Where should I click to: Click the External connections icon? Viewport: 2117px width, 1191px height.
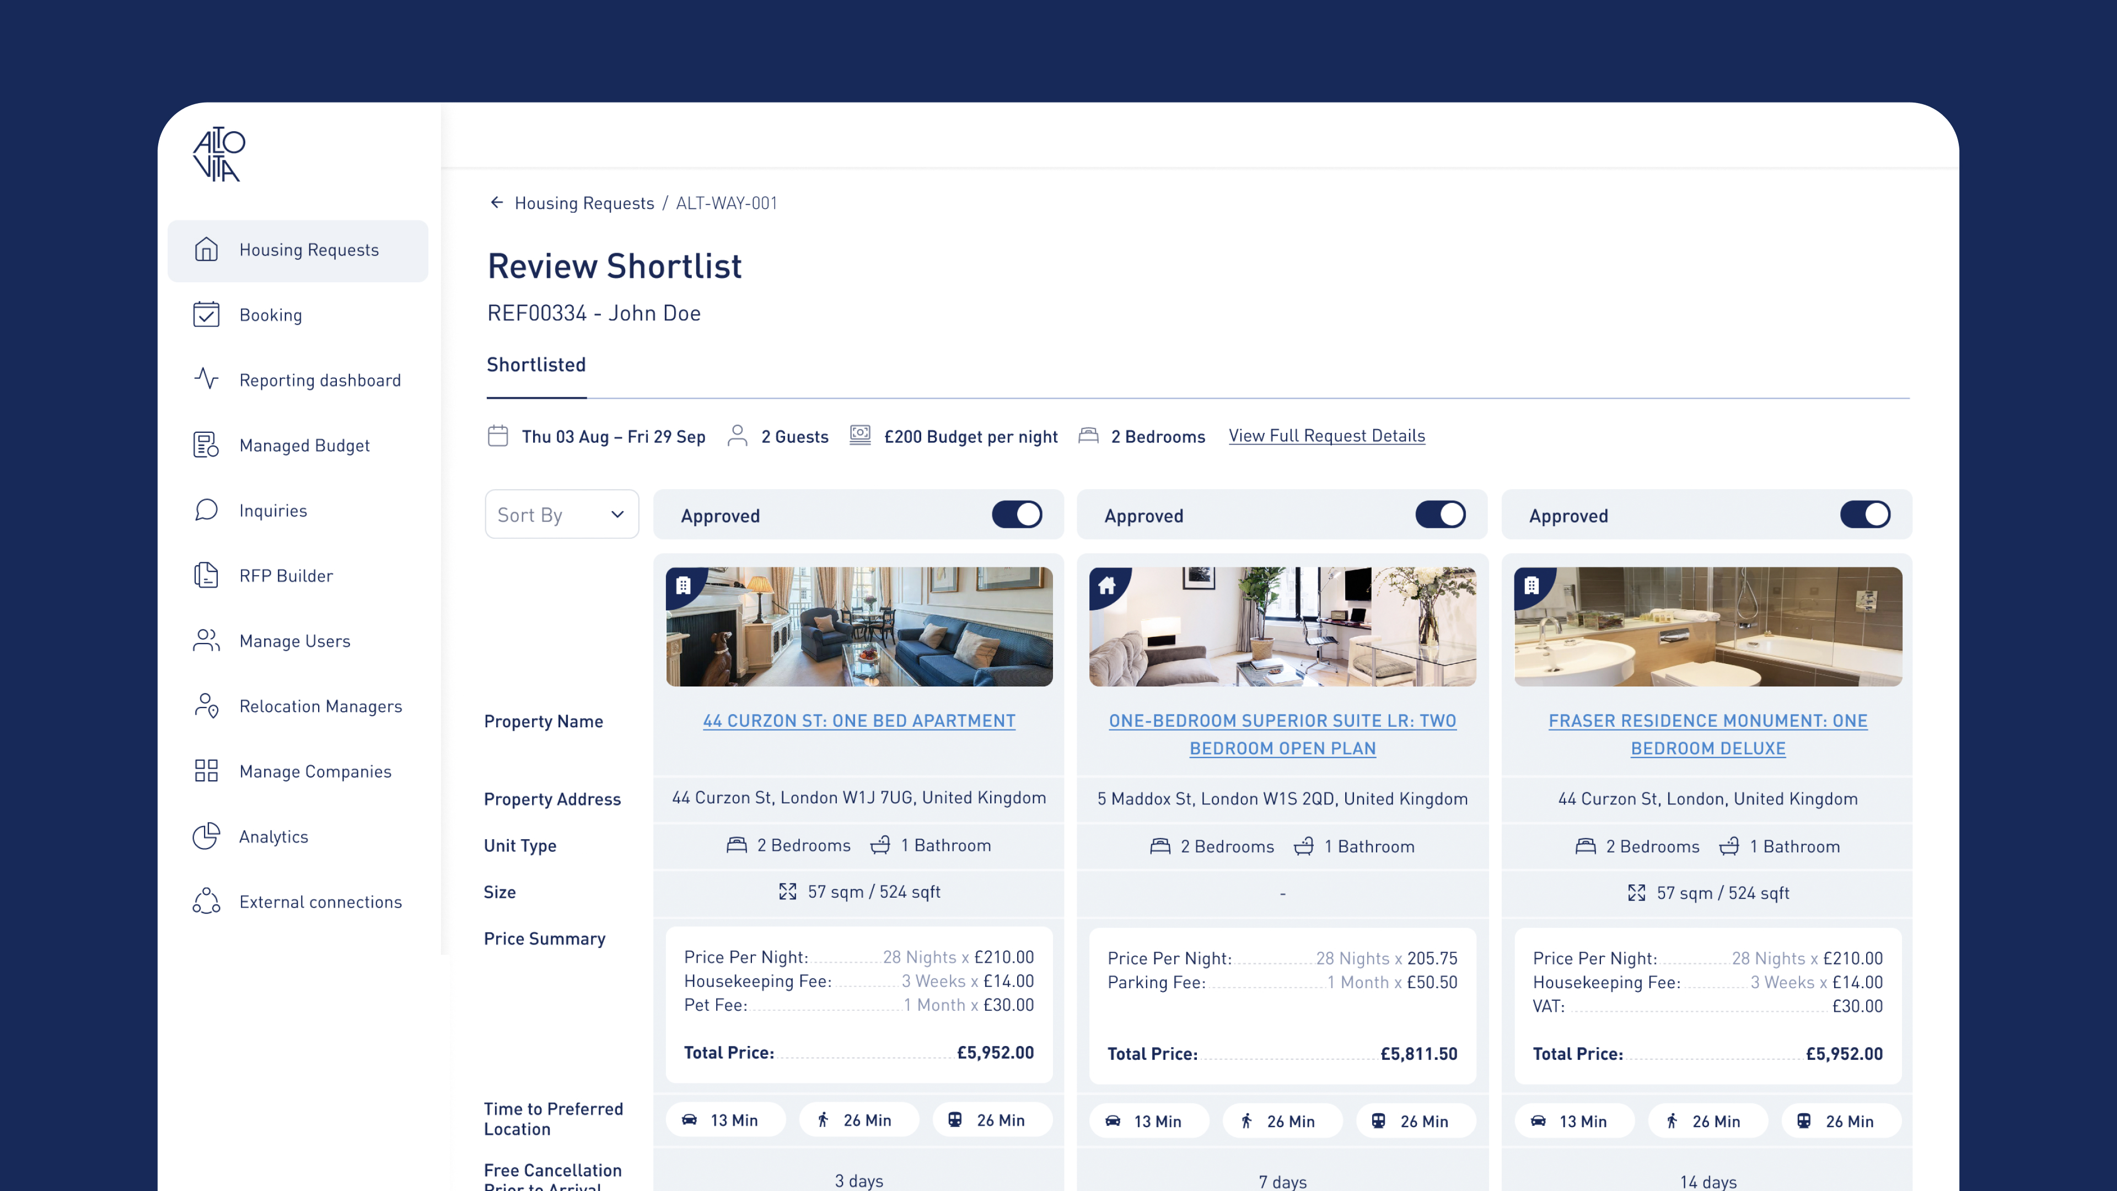click(206, 901)
